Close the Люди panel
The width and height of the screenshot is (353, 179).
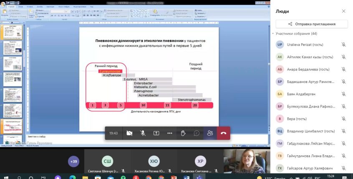tap(343, 11)
